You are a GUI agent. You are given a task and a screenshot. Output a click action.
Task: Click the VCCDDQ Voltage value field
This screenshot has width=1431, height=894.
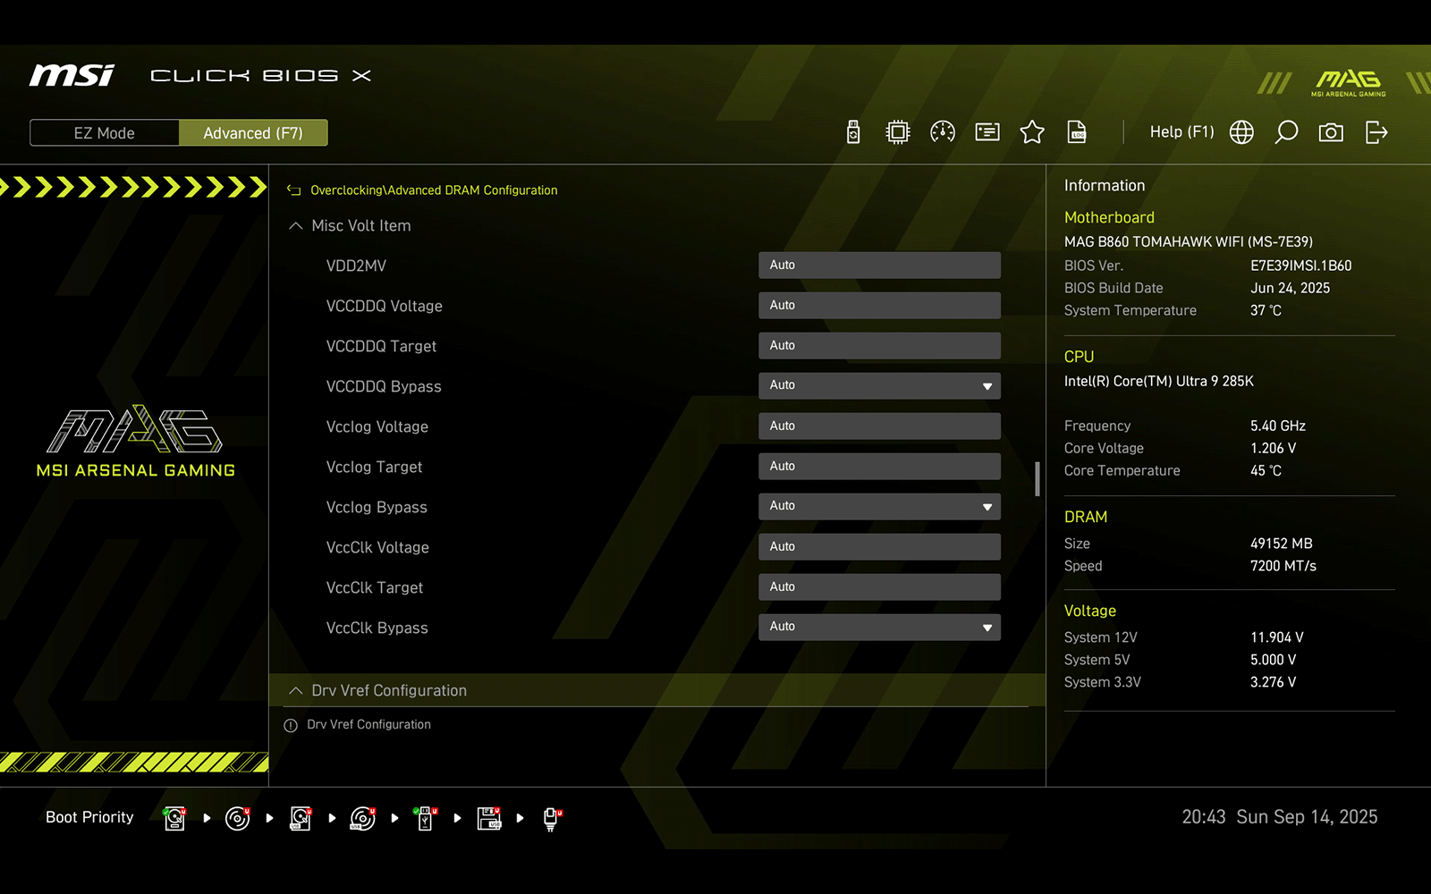pyautogui.click(x=879, y=305)
